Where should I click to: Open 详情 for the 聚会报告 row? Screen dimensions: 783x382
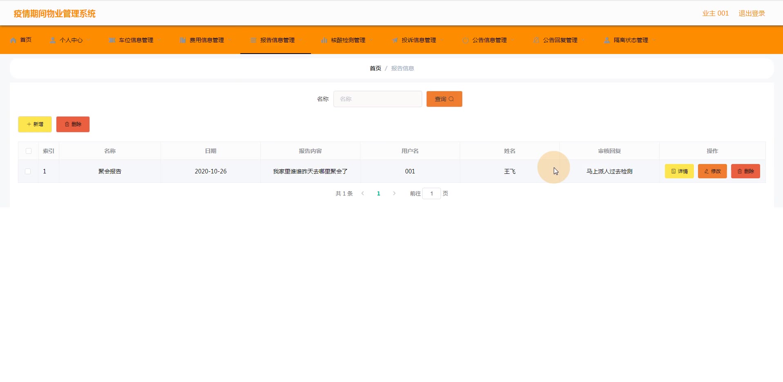(679, 171)
